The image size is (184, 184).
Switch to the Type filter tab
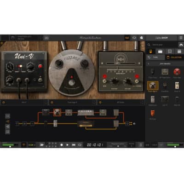click(x=155, y=57)
